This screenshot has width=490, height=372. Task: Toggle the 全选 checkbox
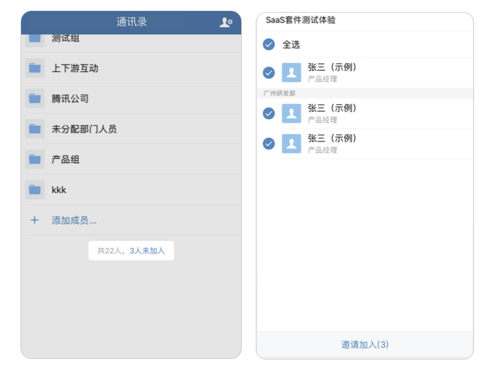pos(268,45)
